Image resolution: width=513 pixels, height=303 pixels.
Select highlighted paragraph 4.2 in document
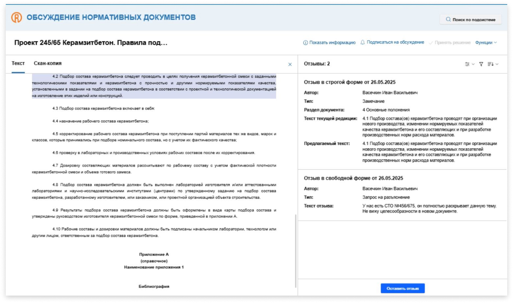[x=154, y=86]
